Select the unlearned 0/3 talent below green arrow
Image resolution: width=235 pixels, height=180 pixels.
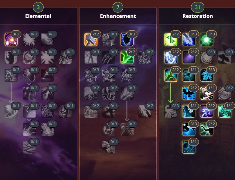171,111
